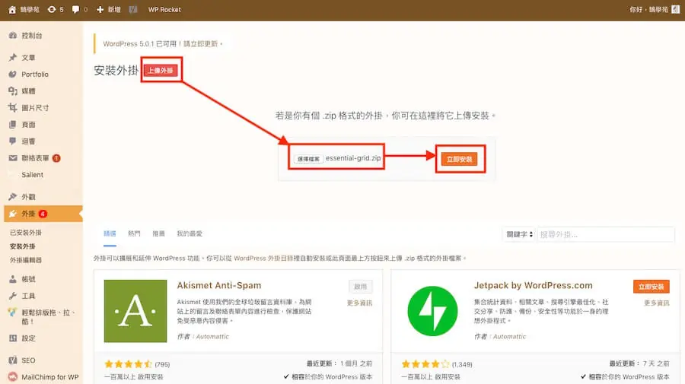This screenshot has width=685, height=384.
Task: Open 文章 posts pin icon in sidebar
Action: (13, 58)
